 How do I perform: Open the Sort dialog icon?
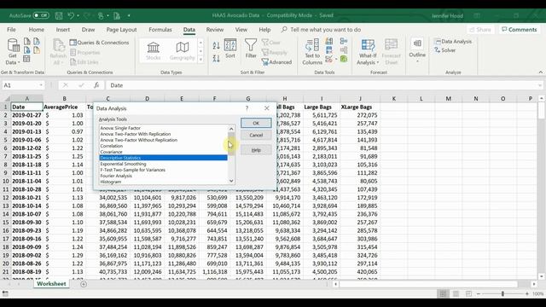[230, 49]
